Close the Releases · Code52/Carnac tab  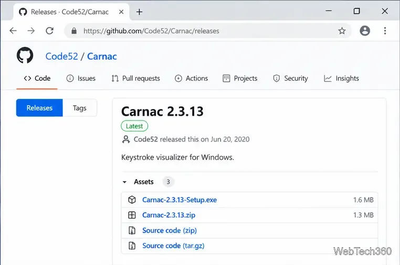click(x=121, y=12)
